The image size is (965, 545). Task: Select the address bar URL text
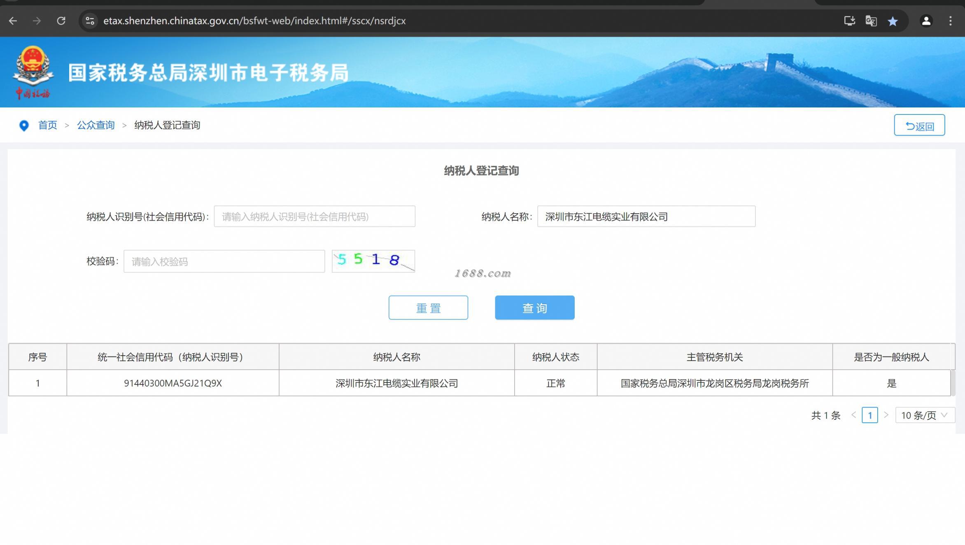coord(254,21)
